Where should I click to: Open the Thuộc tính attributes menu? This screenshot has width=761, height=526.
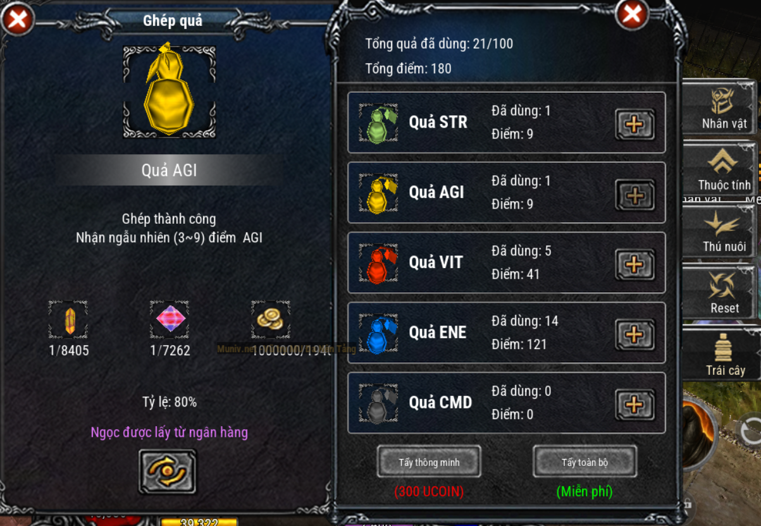[x=722, y=168]
